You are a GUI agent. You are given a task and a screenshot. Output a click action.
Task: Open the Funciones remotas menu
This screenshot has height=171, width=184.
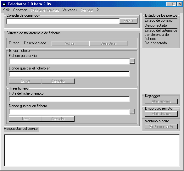tap(45, 10)
